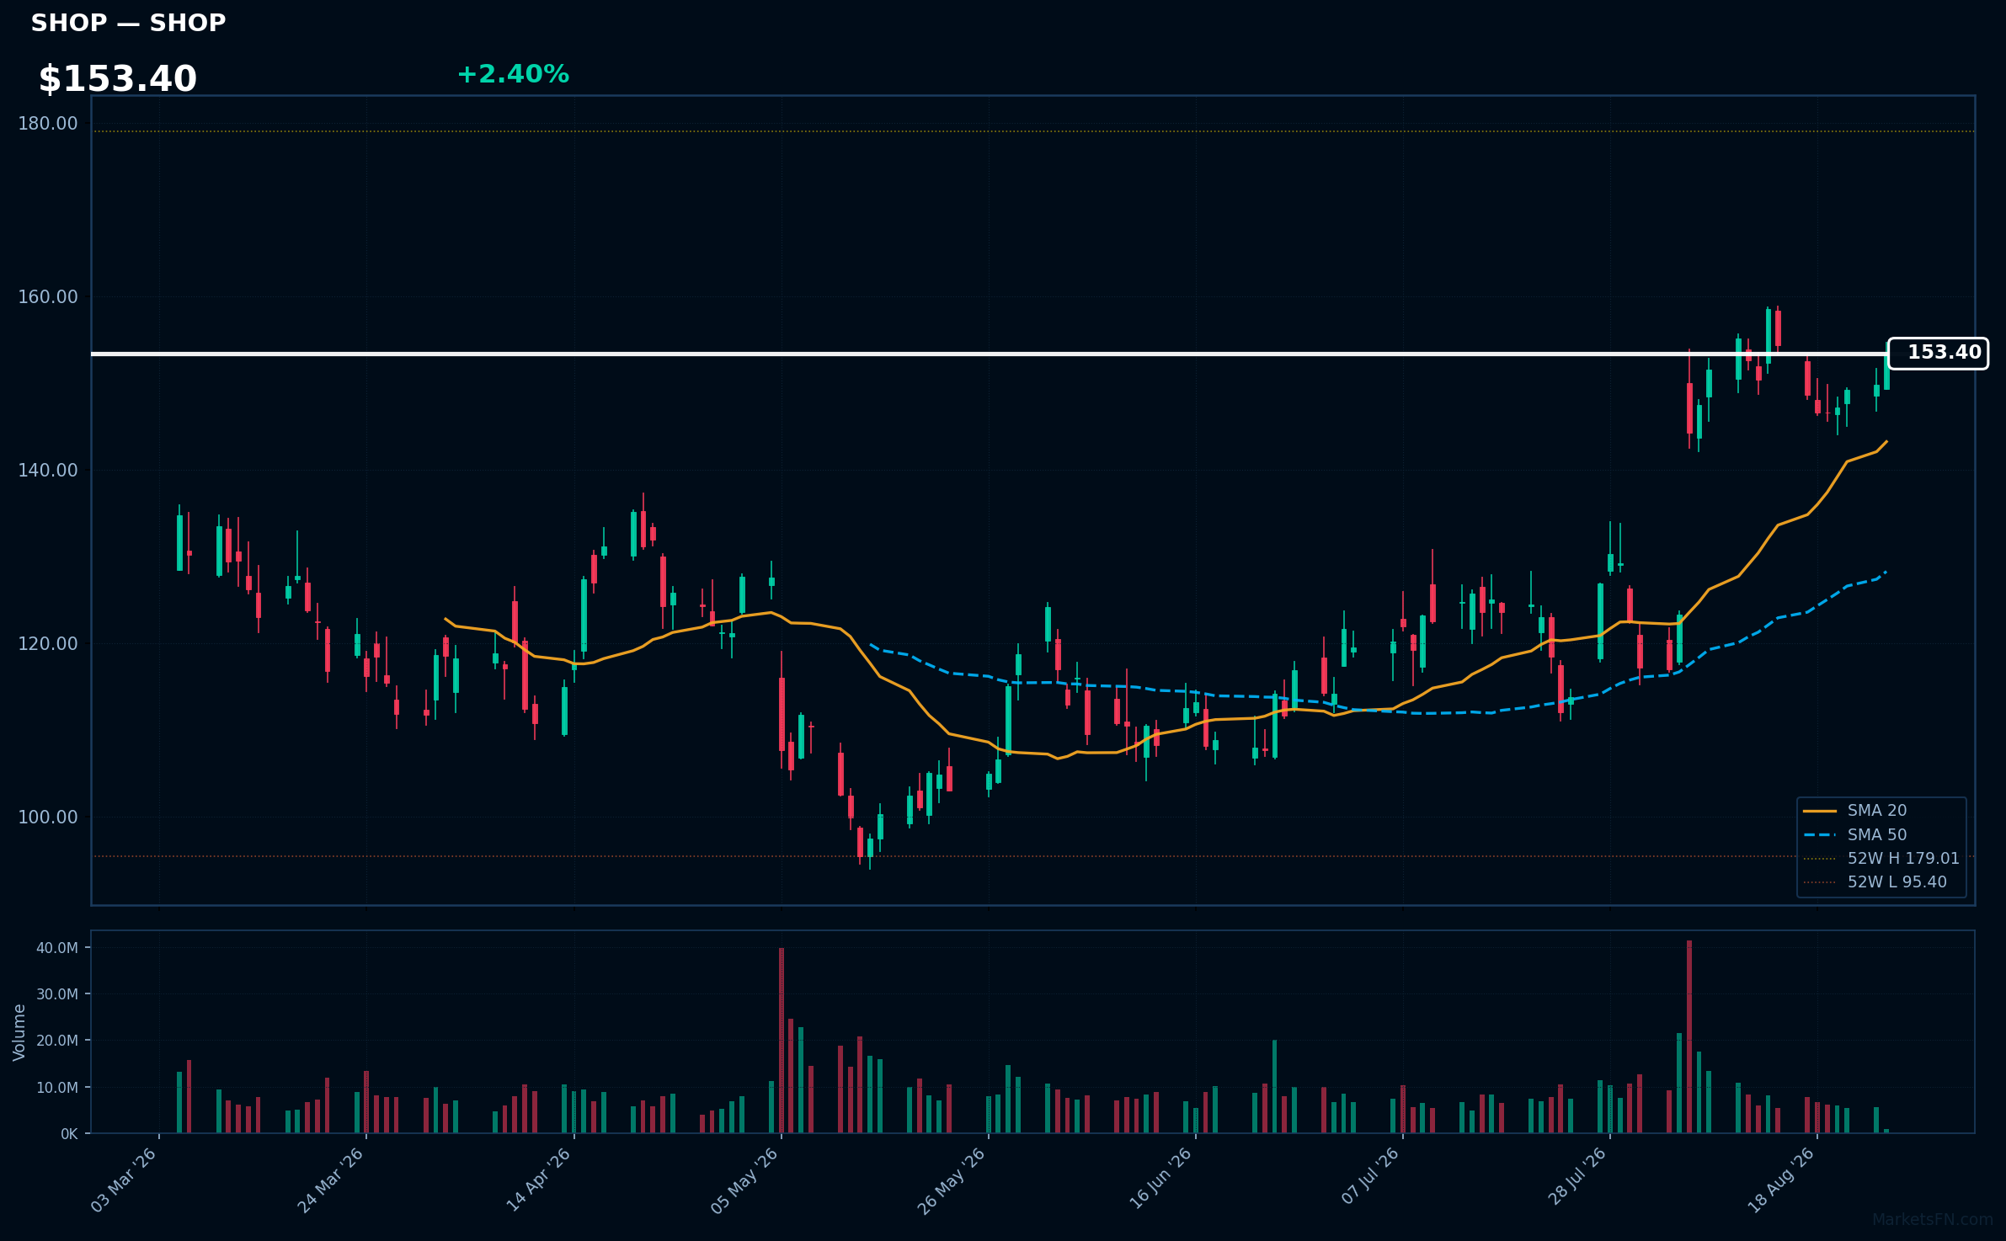
Task: Click the Volume axis title
Action: 19,1032
